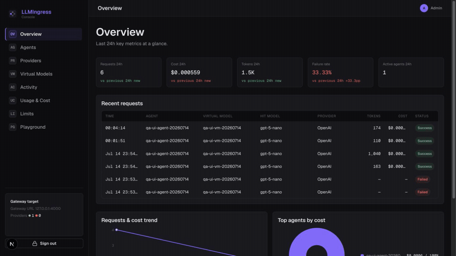The height and width of the screenshot is (256, 456).
Task: Click the Status column header
Action: (x=422, y=116)
